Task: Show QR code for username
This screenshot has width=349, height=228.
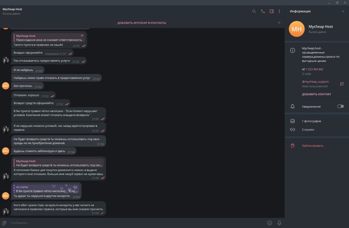Action: (342, 84)
